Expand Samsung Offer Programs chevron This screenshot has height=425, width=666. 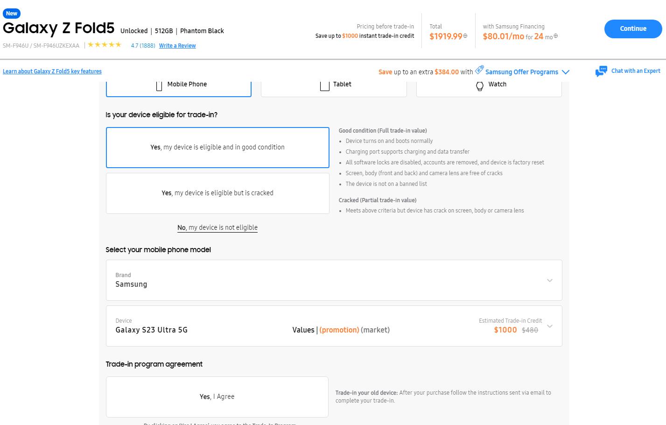point(566,72)
